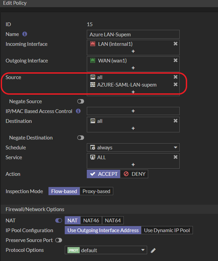Image resolution: width=218 pixels, height=261 pixels.
Task: Add interface with plus under Incoming Interface
Action: (x=133, y=51)
